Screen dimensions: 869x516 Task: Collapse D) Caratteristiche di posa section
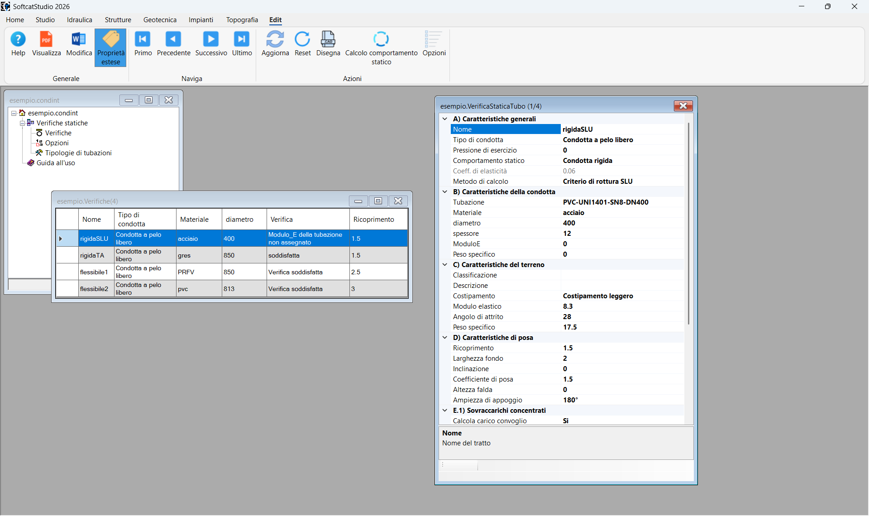coord(445,338)
